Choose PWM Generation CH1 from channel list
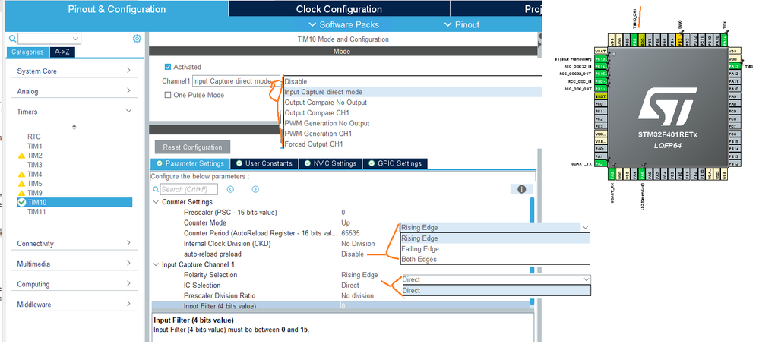759x344 pixels. point(318,134)
